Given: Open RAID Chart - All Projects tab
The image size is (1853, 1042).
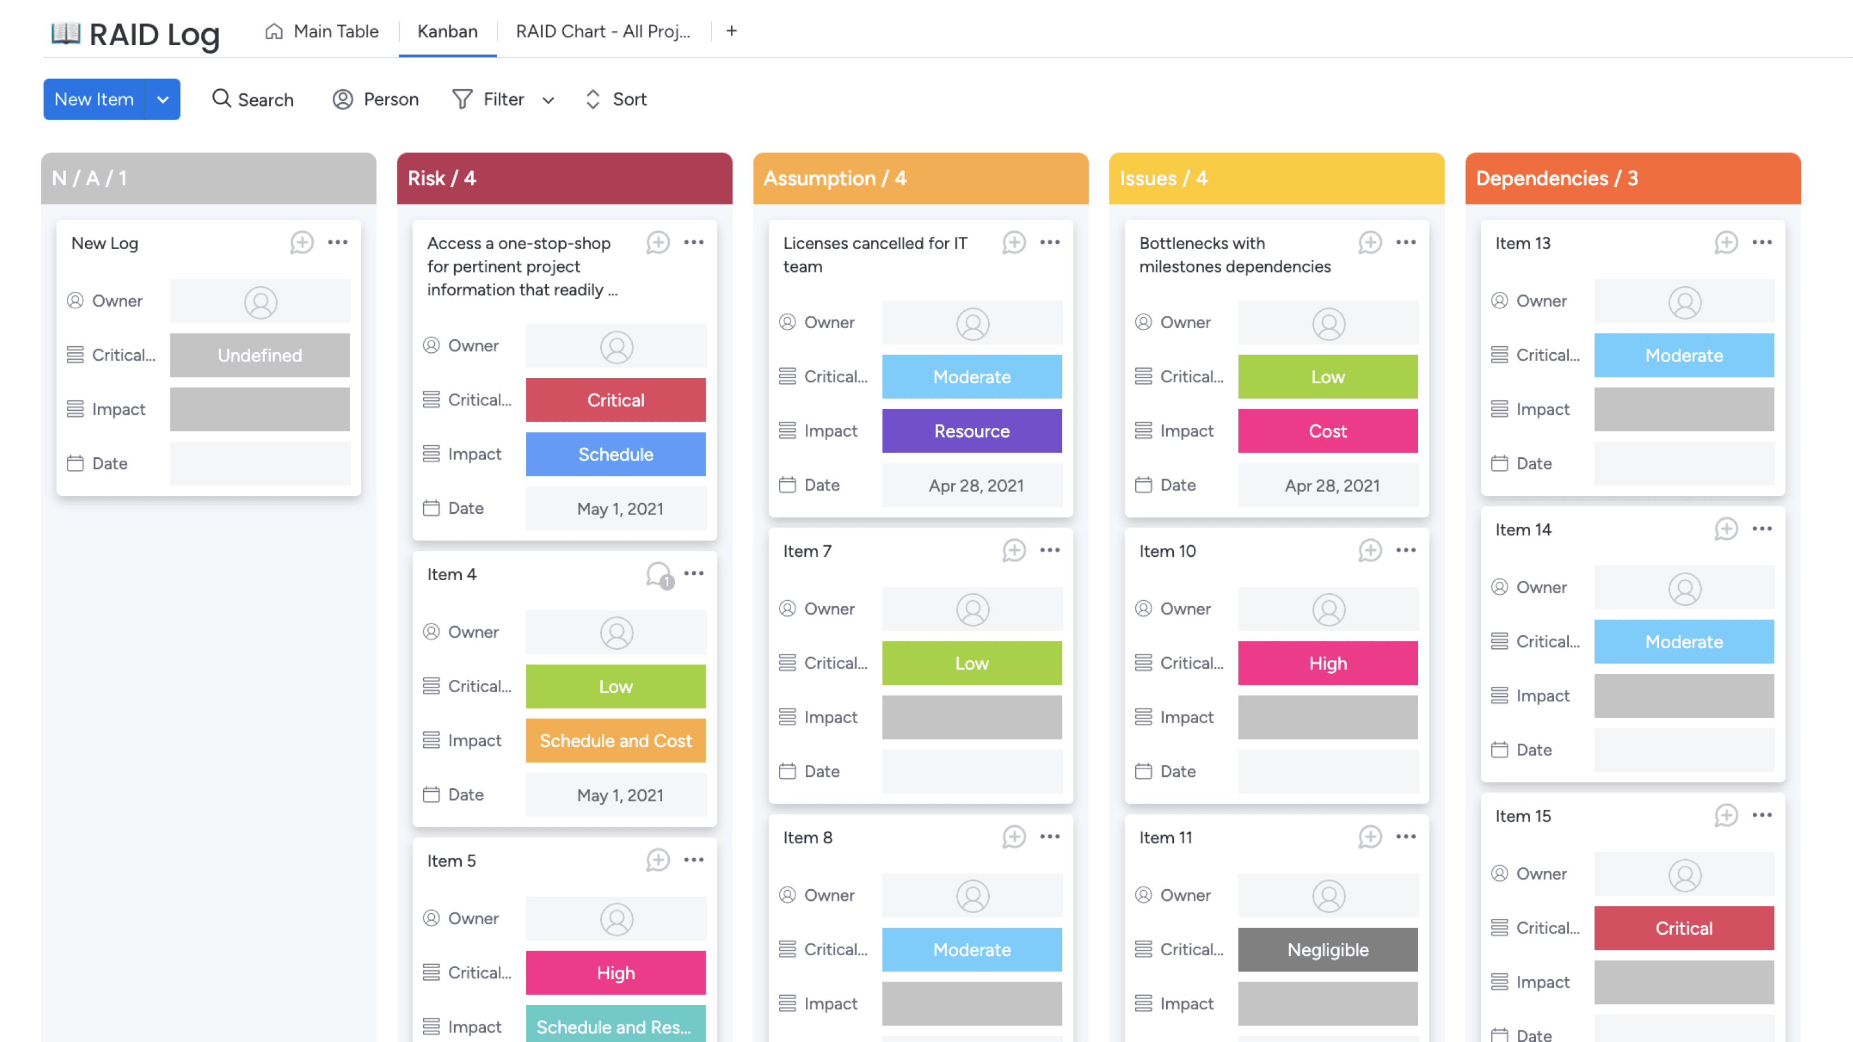Looking at the screenshot, I should tap(602, 31).
